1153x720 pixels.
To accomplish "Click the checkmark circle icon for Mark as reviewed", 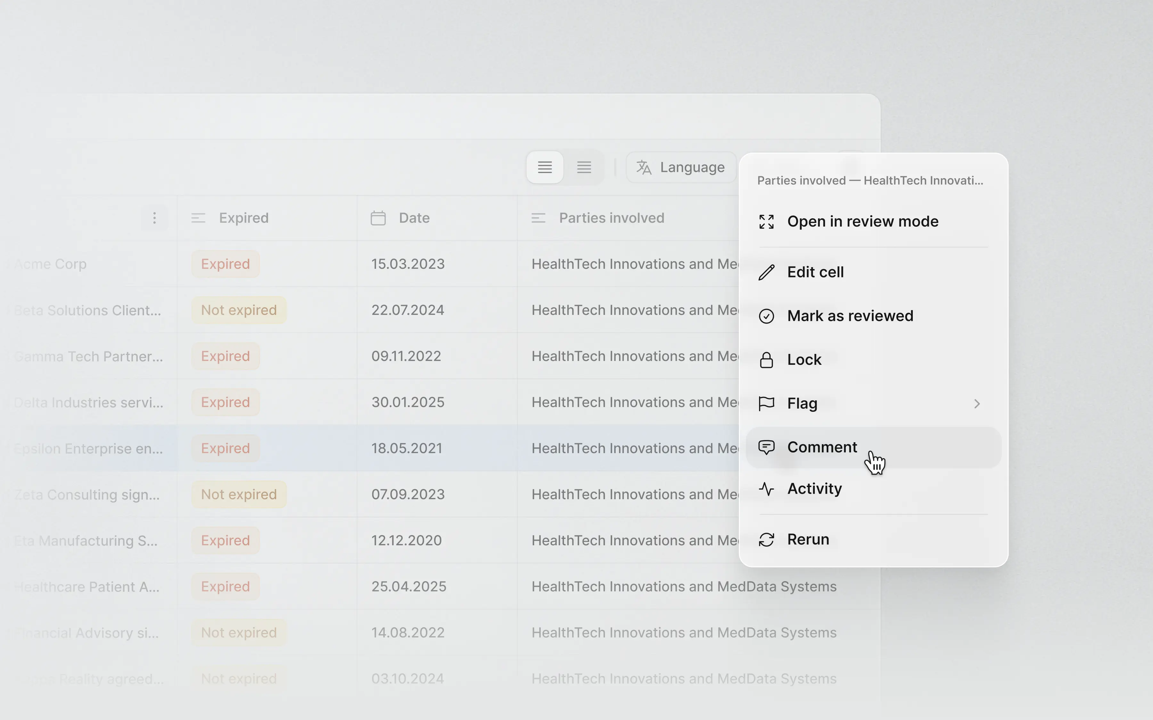I will 766,316.
